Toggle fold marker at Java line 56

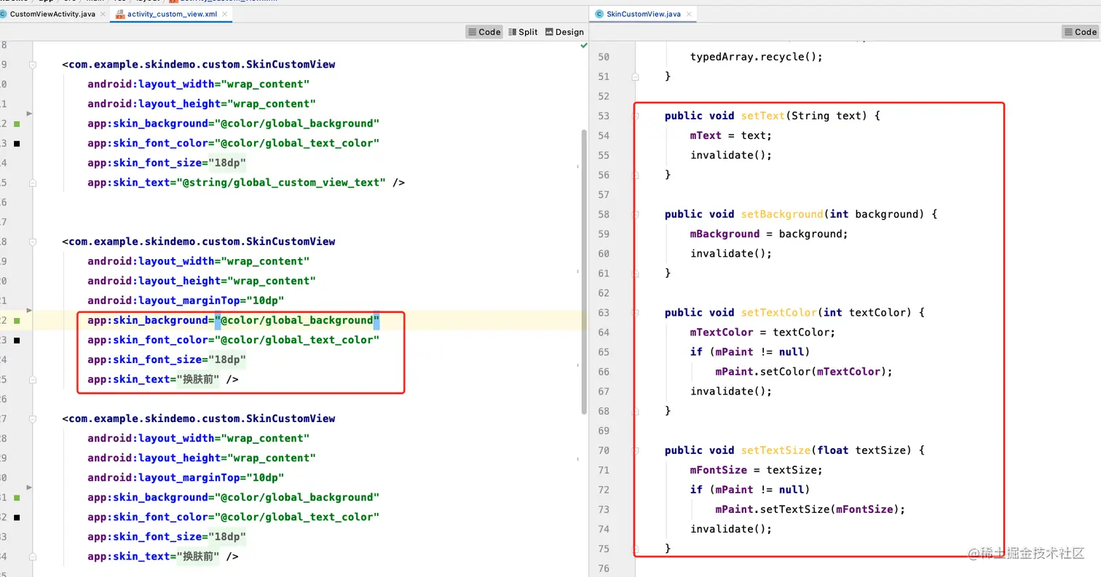pyautogui.click(x=636, y=175)
